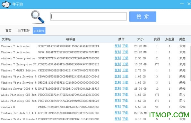Download Windows Server 2008 25.39 GB
This screenshot has height=123, width=191.
coord(125,88)
